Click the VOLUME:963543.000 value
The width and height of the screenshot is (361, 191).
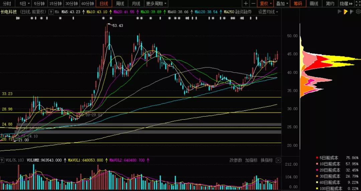[x=44, y=160]
